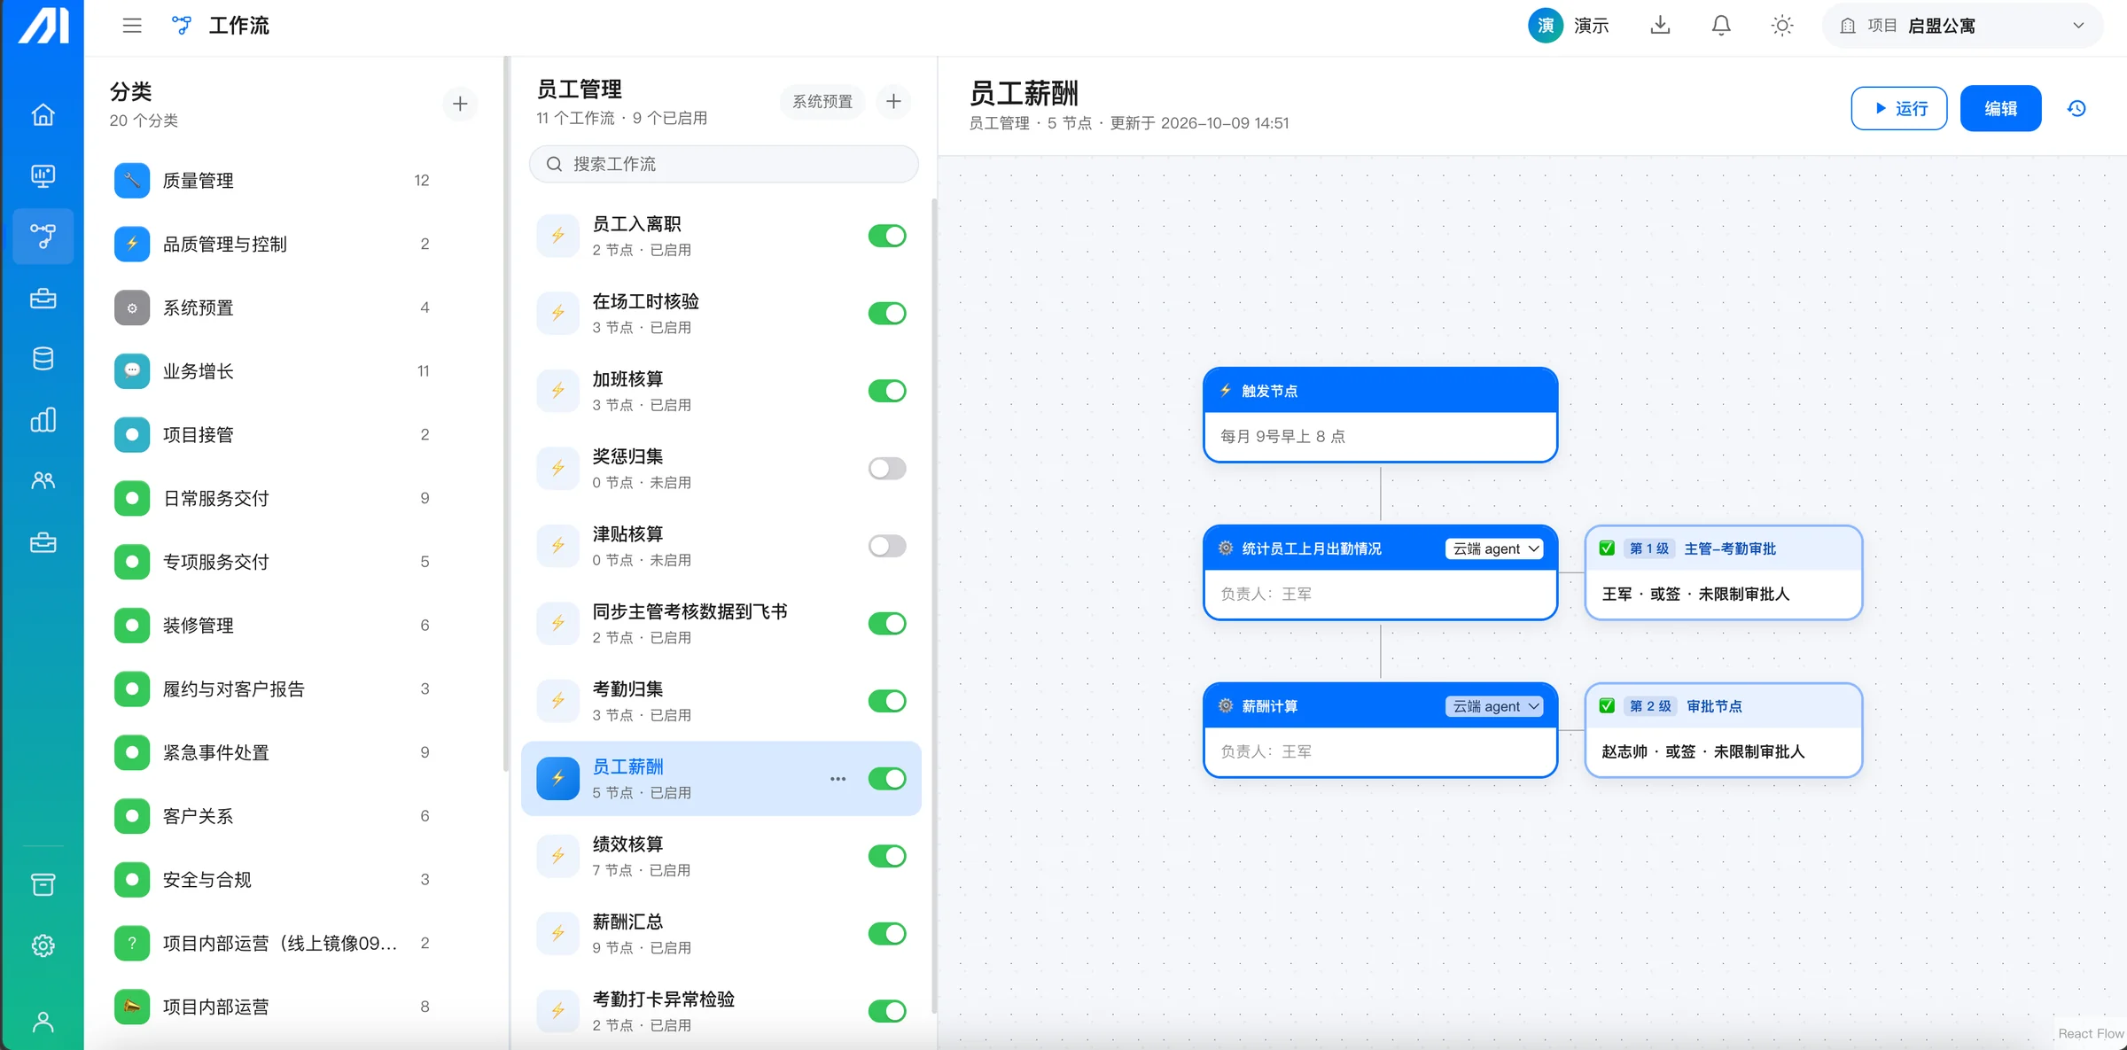
Task: Click the 搜索工作流 search field
Action: pyautogui.click(x=723, y=164)
